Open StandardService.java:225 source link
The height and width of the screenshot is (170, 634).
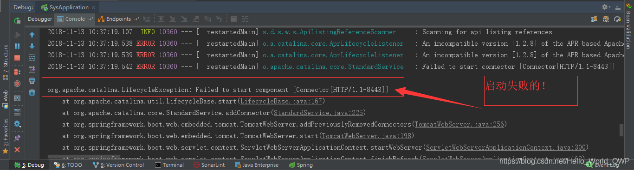pyautogui.click(x=319, y=113)
